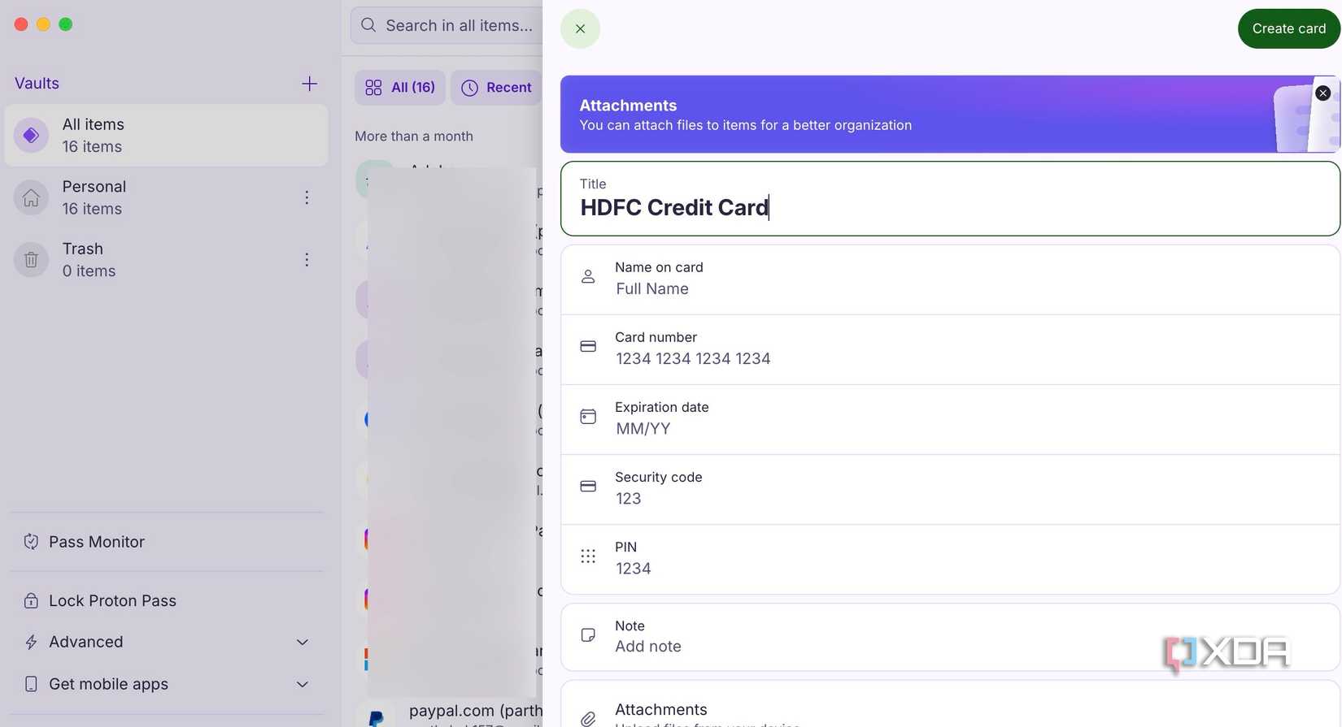Click the Security code field
This screenshot has height=727, width=1342.
pyautogui.click(x=950, y=489)
